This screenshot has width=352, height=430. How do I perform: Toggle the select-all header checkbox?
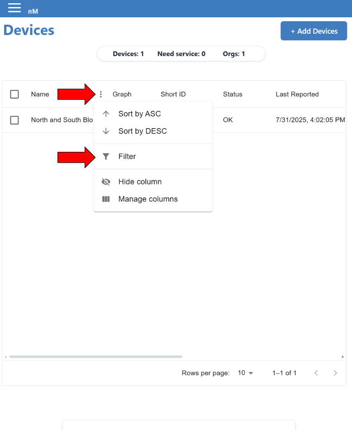click(14, 94)
